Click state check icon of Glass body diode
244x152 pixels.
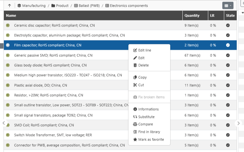(x=228, y=65)
